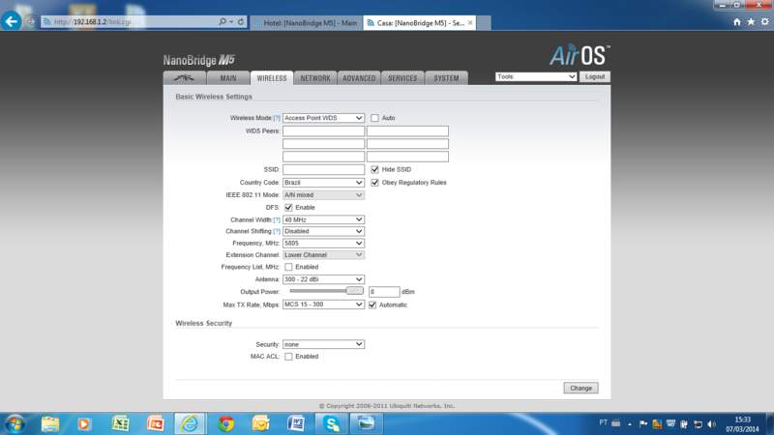Open browser settings gear icon
Screen dimensions: 774x435
click(x=764, y=21)
